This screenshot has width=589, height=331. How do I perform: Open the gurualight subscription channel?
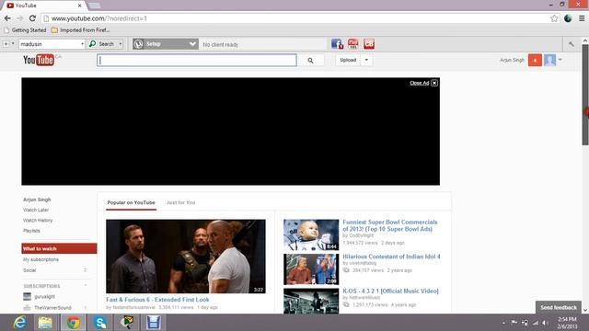click(44, 296)
